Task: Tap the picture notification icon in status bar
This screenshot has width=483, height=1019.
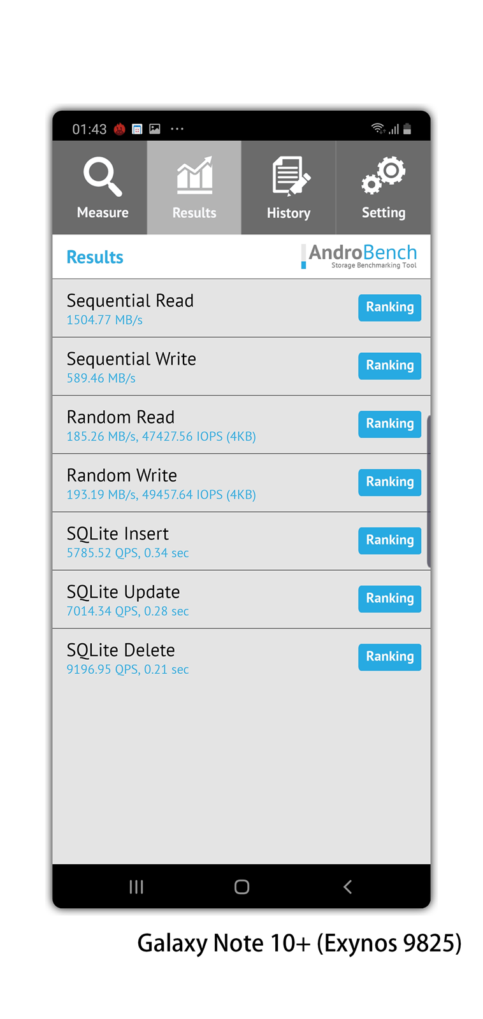Action: pyautogui.click(x=155, y=129)
